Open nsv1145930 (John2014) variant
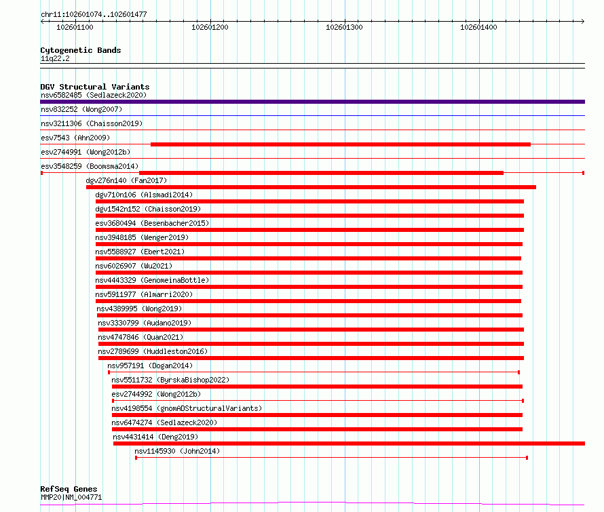604x512 pixels. [x=177, y=451]
